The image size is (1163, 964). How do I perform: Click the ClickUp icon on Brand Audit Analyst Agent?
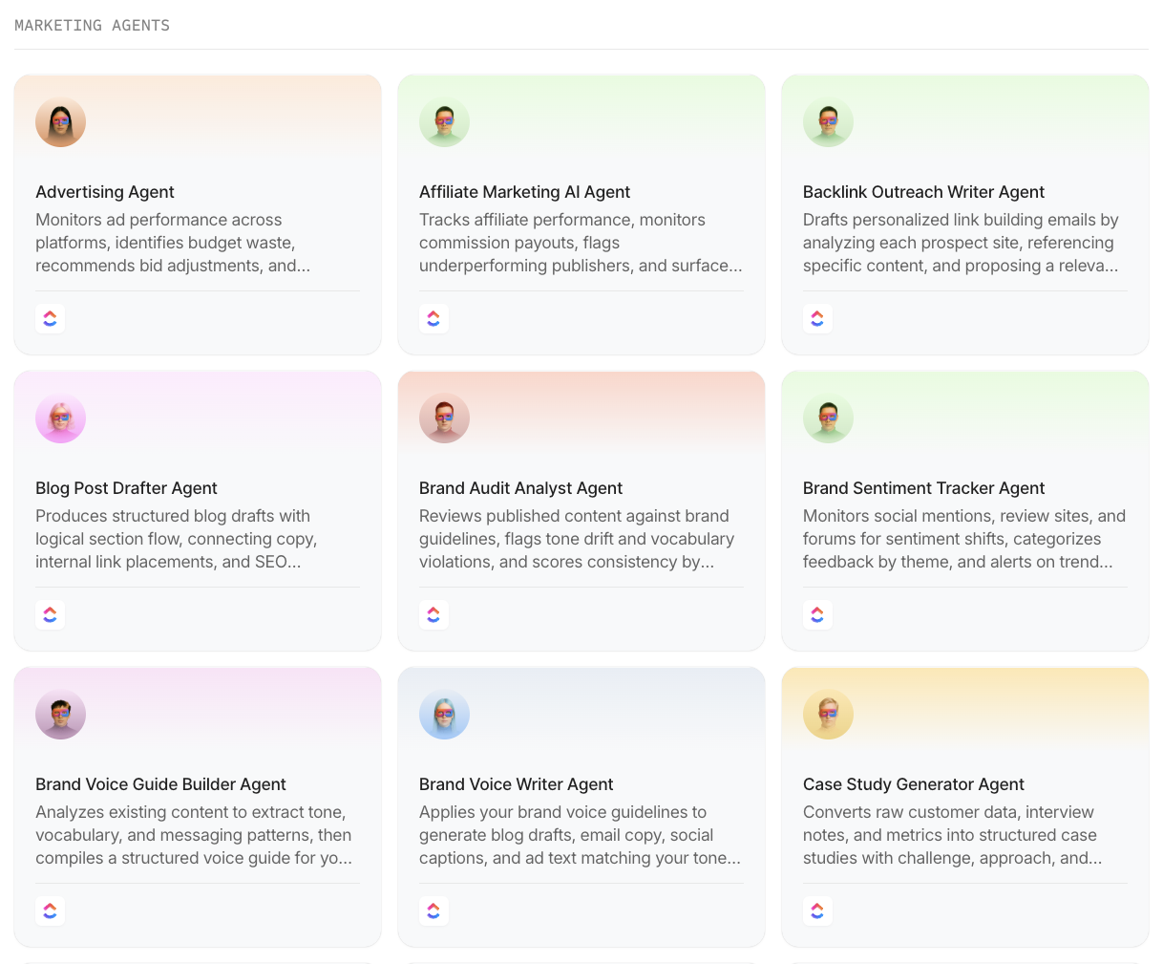[433, 614]
